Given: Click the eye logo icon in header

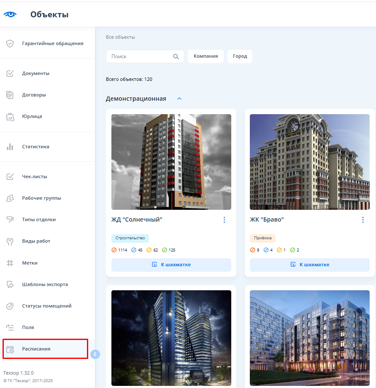Looking at the screenshot, I should pyautogui.click(x=10, y=14).
